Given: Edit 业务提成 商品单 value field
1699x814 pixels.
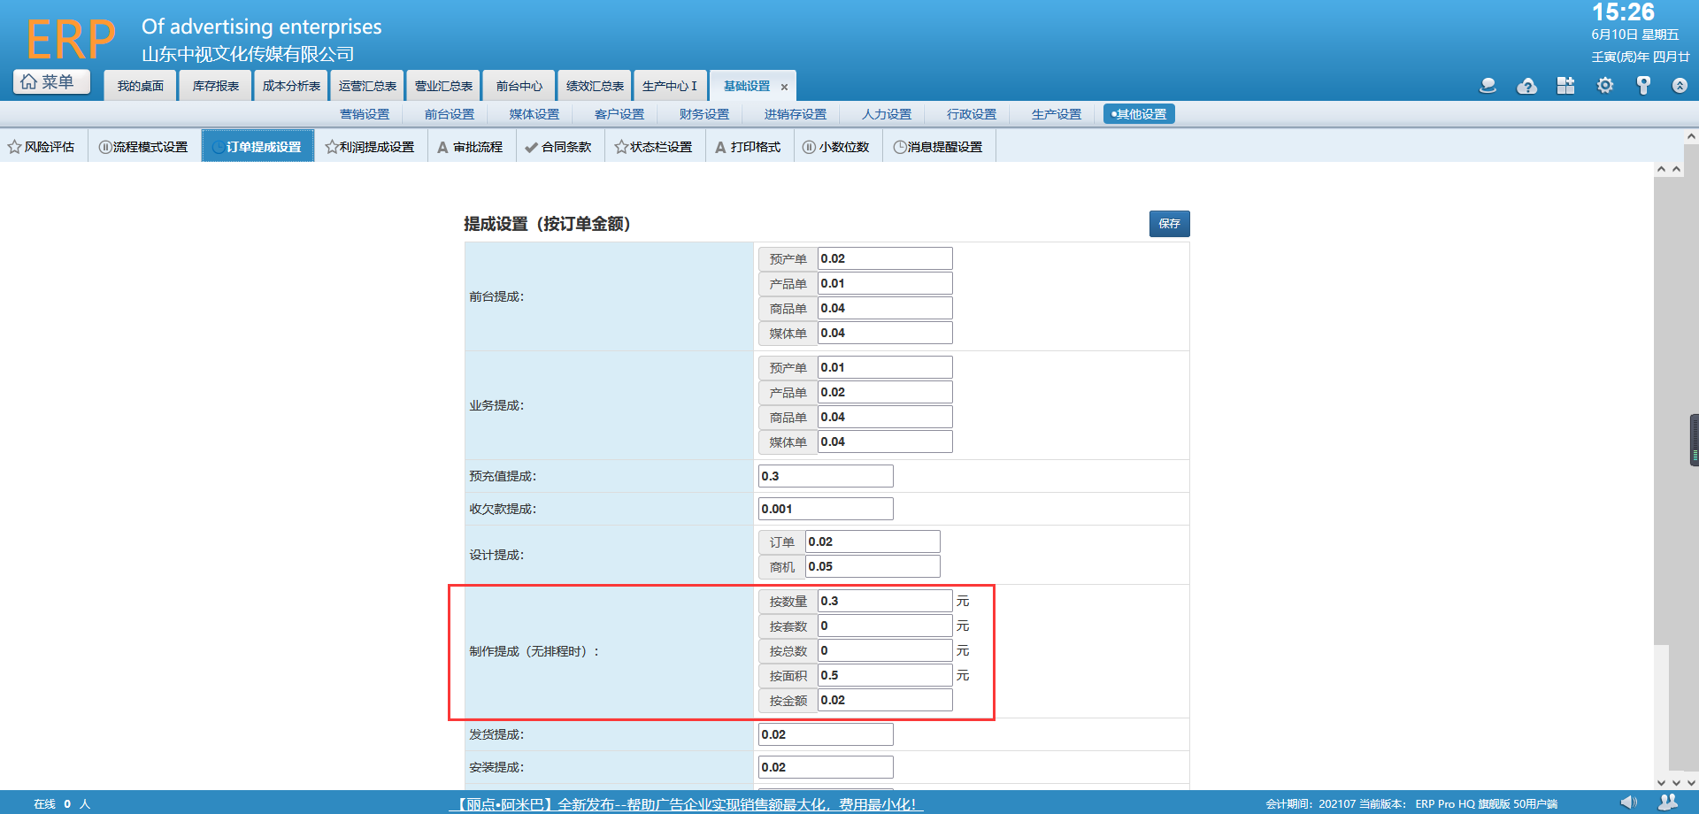Looking at the screenshot, I should click(x=885, y=417).
